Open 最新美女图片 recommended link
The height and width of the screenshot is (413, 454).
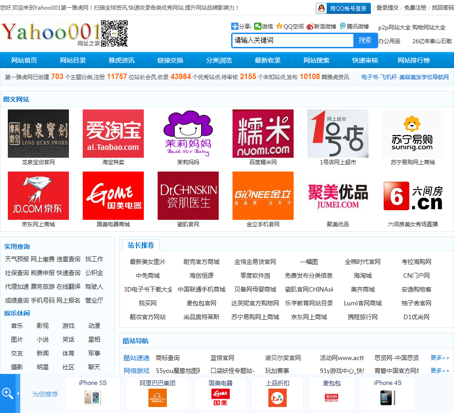click(x=148, y=262)
